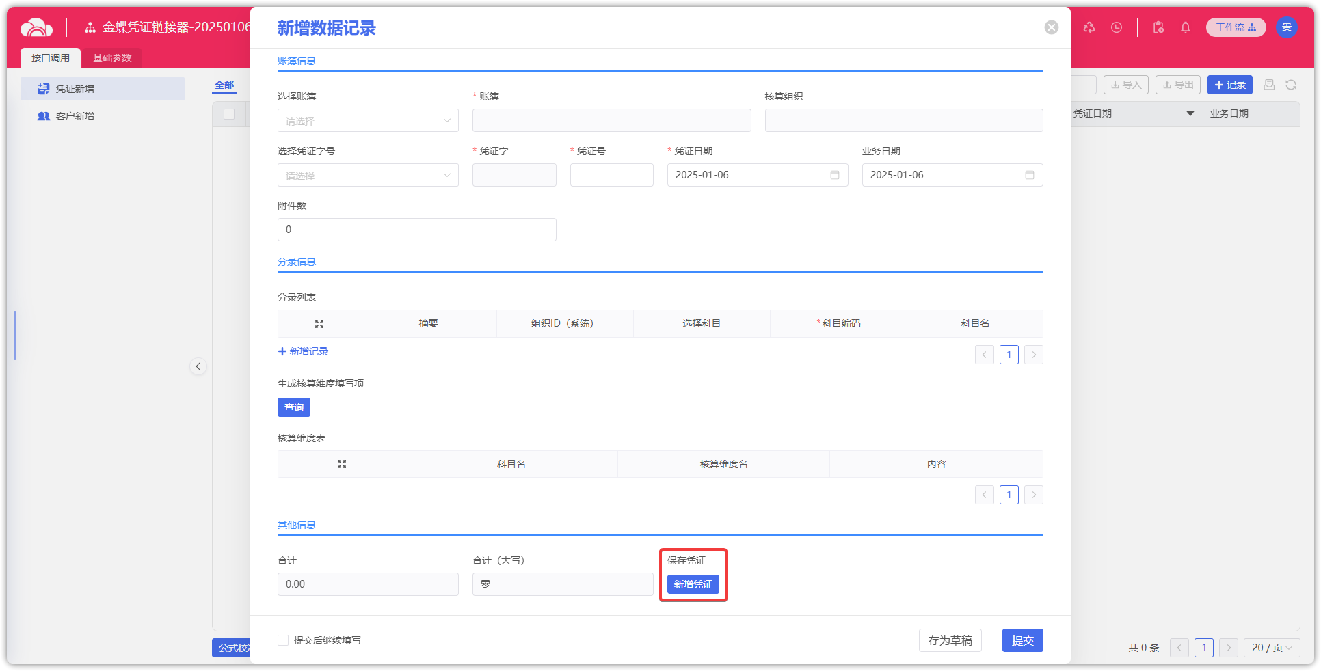The width and height of the screenshot is (1321, 671).
Task: Click the 新增凭证 button
Action: [693, 584]
